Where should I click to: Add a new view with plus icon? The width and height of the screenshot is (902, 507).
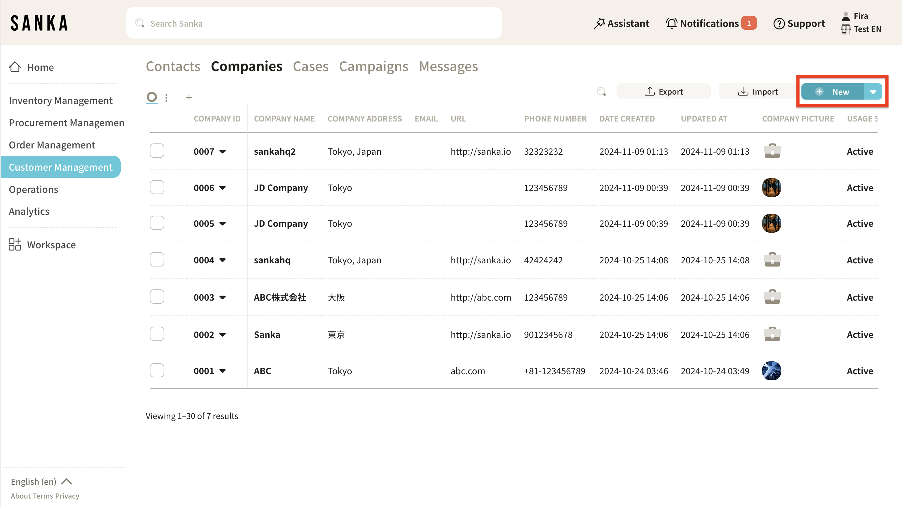click(x=189, y=97)
